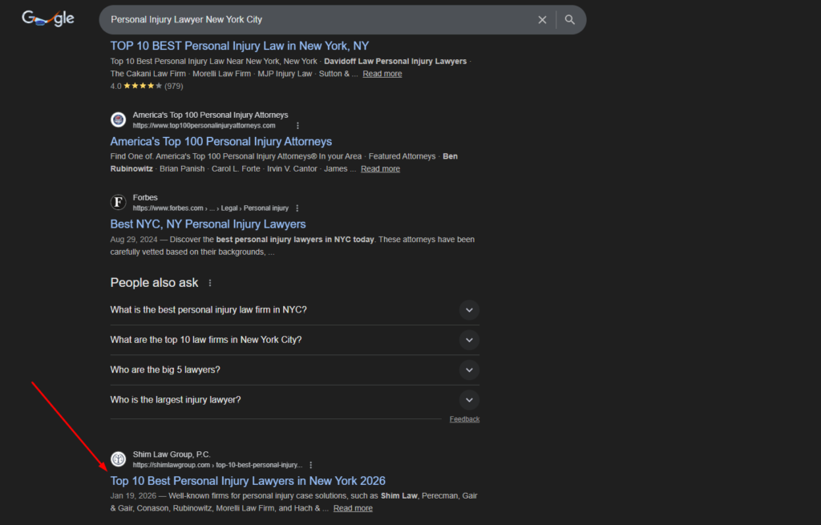
Task: Click inside the search input field
Action: [321, 19]
